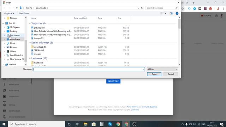Open Pinterest extension icon in Chrome
The height and width of the screenshot is (127, 226).
(x=210, y=8)
